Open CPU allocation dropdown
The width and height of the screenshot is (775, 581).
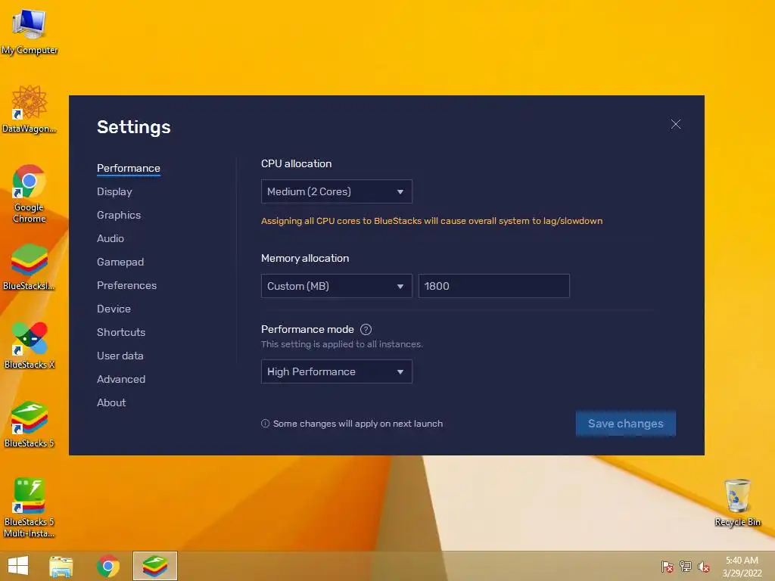[x=337, y=191]
